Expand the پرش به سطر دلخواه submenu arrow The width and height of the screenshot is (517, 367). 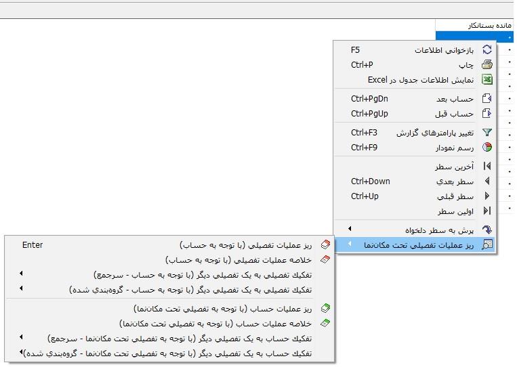coord(350,230)
